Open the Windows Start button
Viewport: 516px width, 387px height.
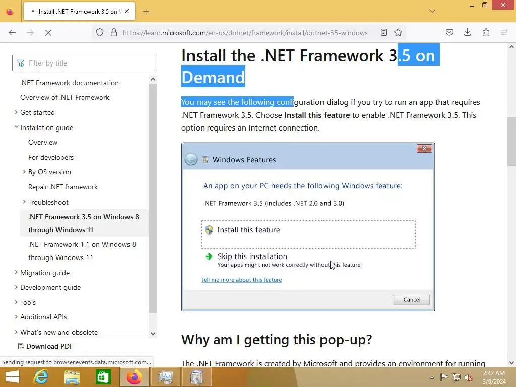(13, 377)
